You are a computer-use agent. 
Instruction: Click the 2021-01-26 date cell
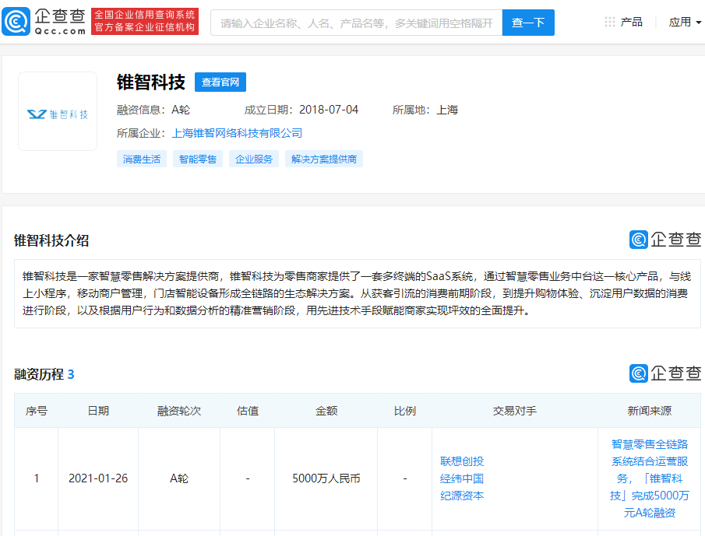coord(98,478)
